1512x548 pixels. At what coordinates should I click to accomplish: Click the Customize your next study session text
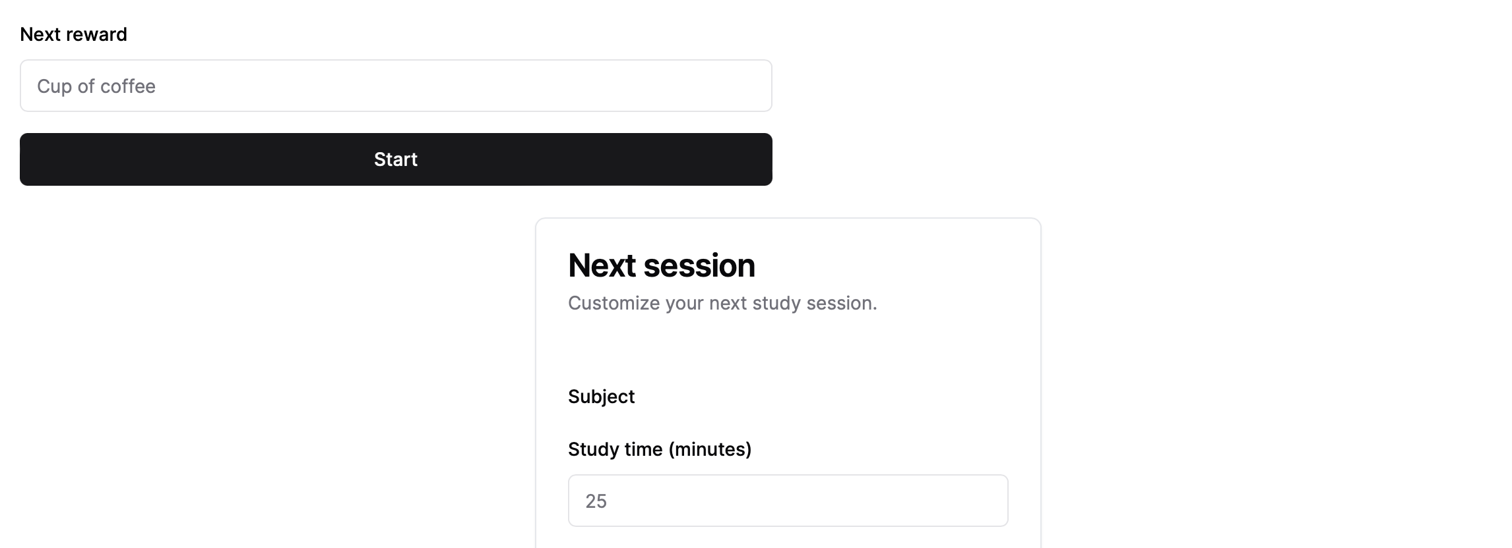click(722, 303)
